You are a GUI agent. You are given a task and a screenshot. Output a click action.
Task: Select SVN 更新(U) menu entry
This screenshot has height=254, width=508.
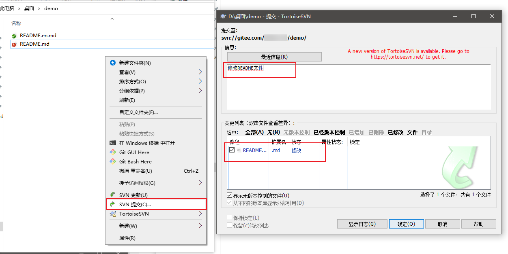coord(156,195)
